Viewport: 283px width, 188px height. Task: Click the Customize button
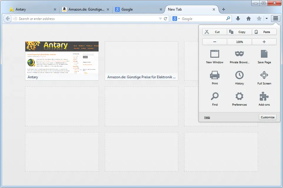click(x=267, y=117)
